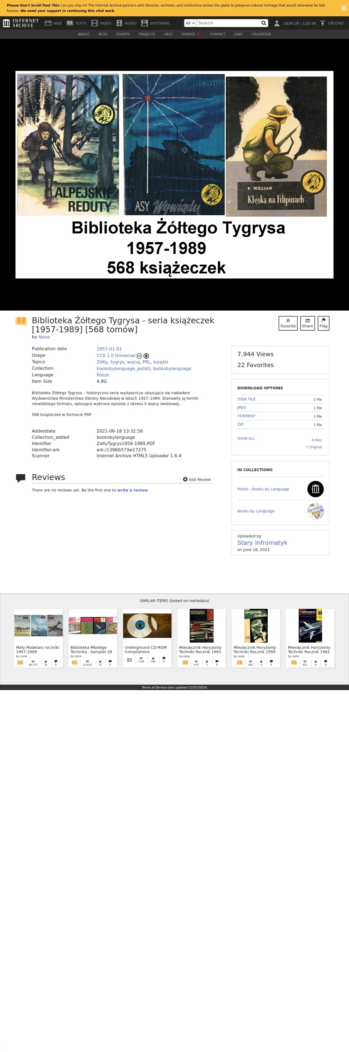Image resolution: width=349 pixels, height=1052 pixels.
Task: Open the Blog menu item
Action: click(103, 34)
